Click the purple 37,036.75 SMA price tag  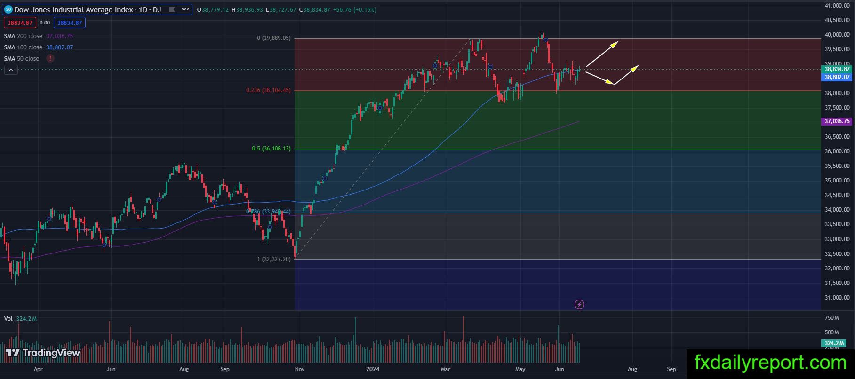click(x=837, y=121)
